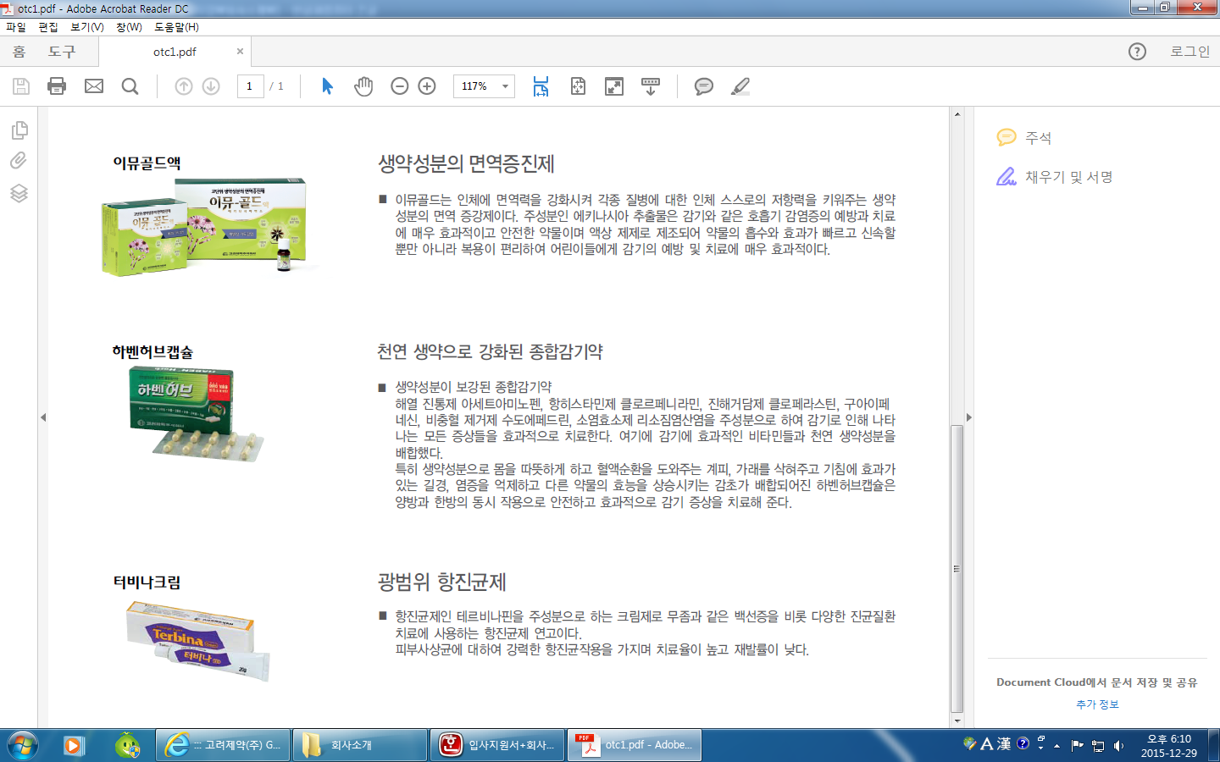Click the Zoom out minus icon
Viewport: 1220px width, 762px height.
[400, 86]
